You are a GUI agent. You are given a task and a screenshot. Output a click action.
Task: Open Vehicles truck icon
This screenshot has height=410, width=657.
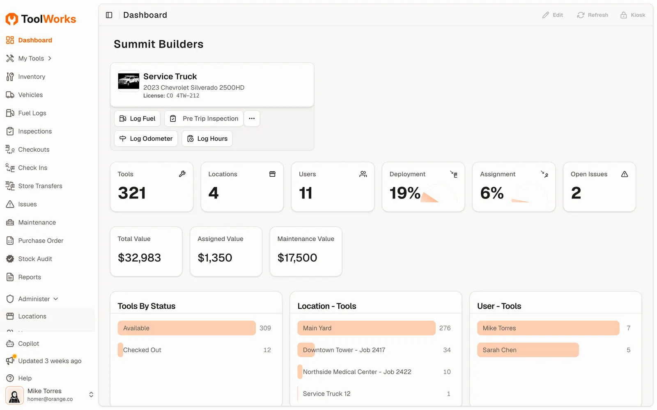click(x=10, y=95)
